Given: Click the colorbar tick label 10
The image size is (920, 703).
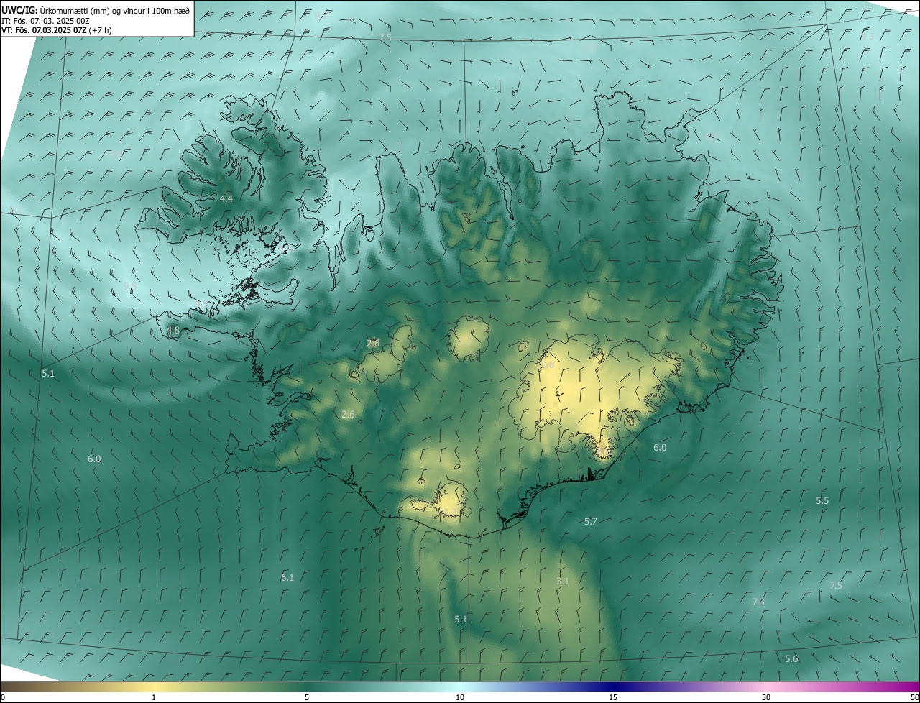Looking at the screenshot, I should coord(460,697).
